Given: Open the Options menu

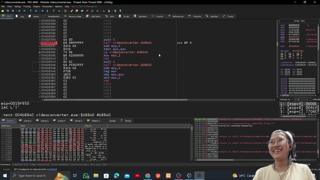Looking at the screenshot, I should point(58,6).
